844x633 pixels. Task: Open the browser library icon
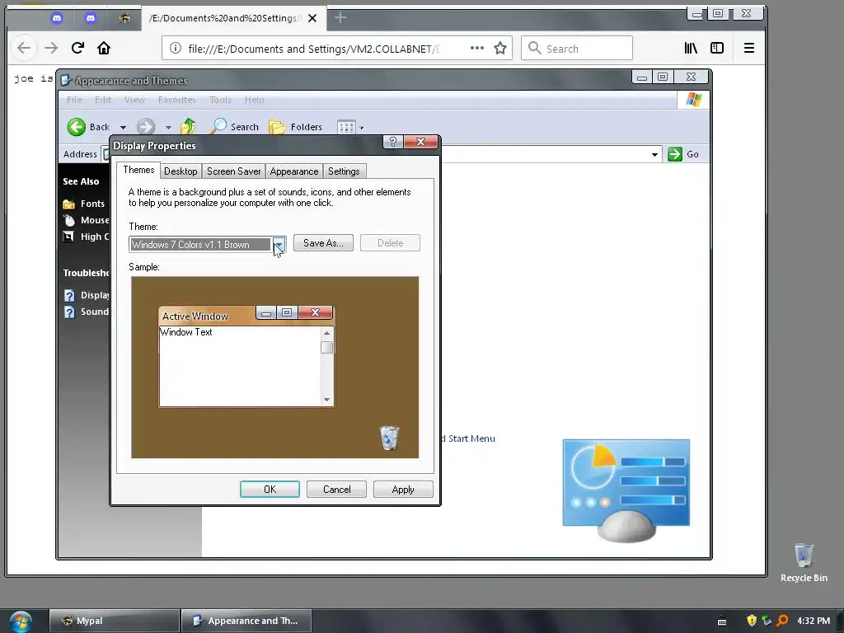691,48
